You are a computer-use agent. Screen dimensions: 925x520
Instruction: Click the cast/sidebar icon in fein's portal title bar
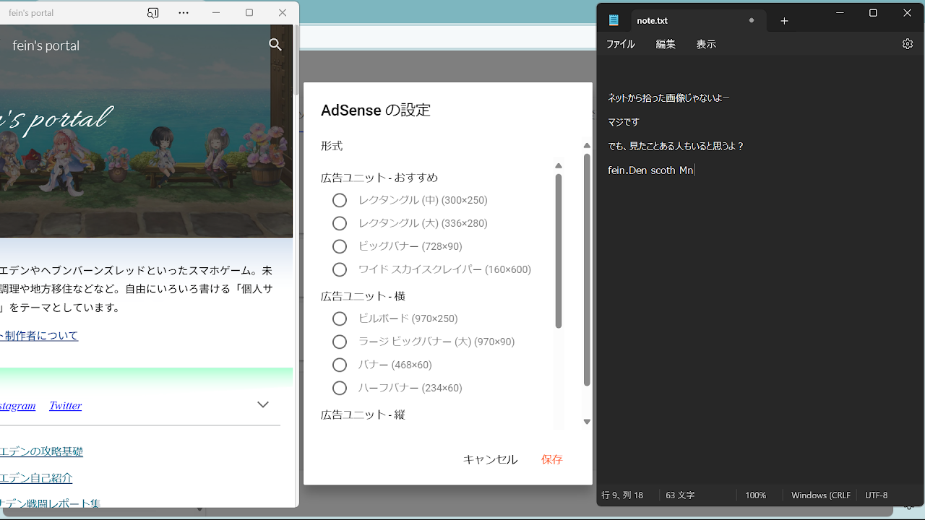(152, 13)
